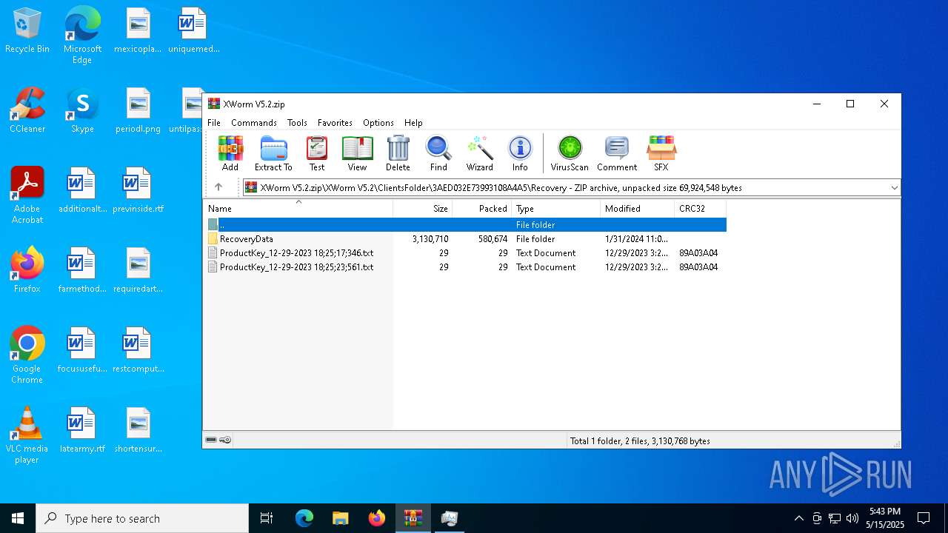948x533 pixels.
Task: Click the SFX toolbar icon
Action: pyautogui.click(x=661, y=153)
